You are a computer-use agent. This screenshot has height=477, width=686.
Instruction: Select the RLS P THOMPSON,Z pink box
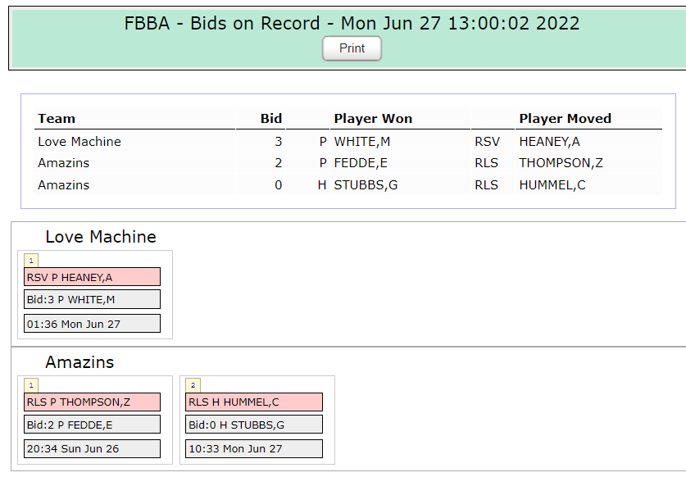pyautogui.click(x=92, y=402)
